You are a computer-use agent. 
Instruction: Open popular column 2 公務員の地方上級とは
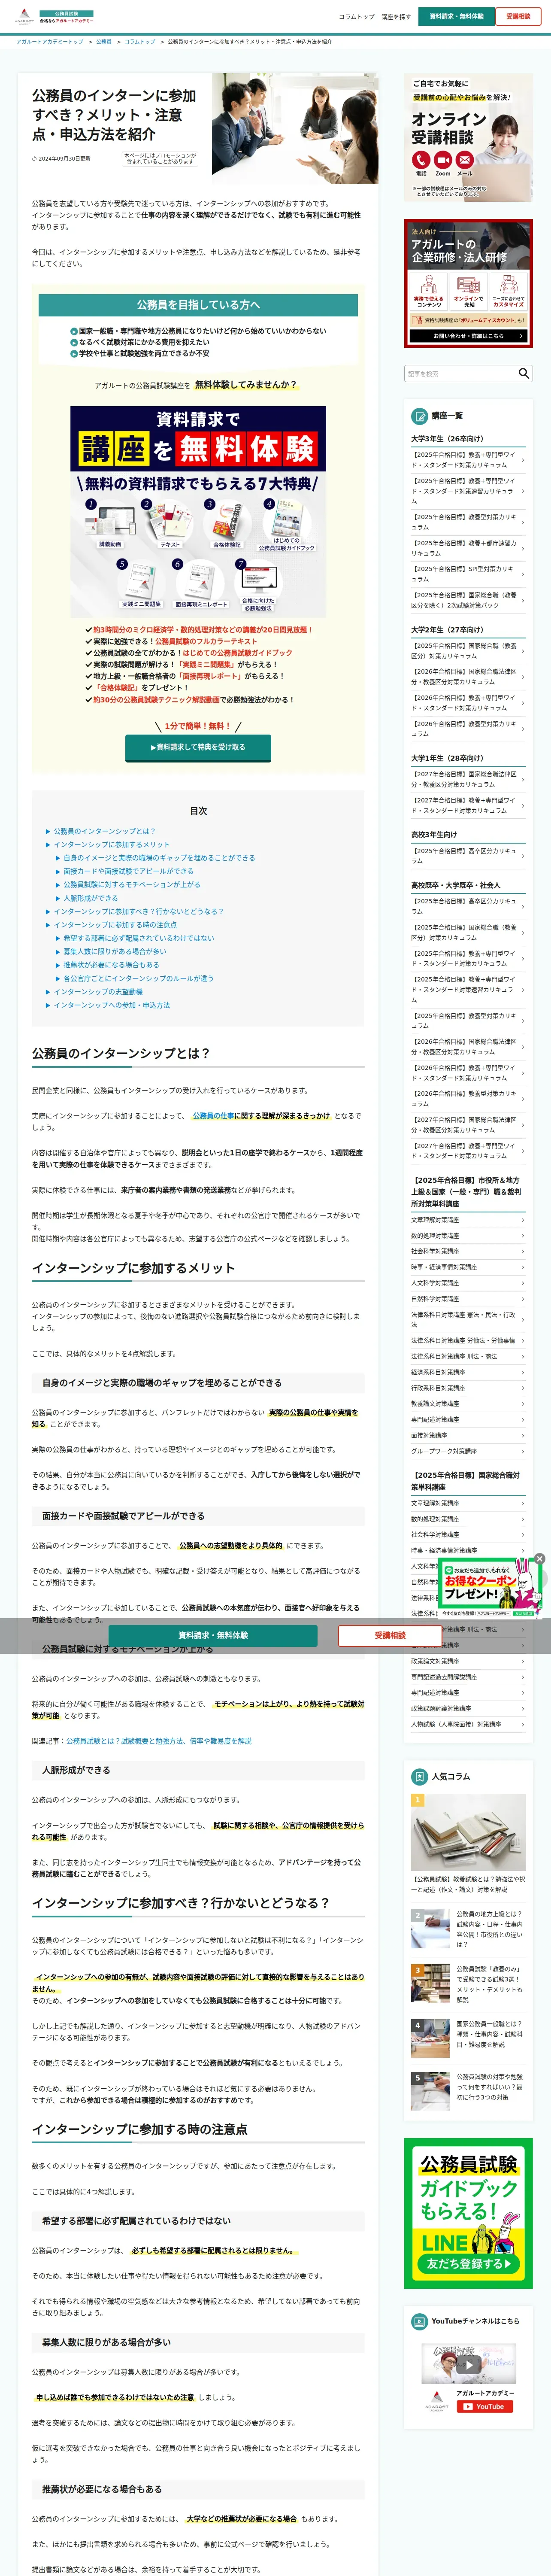[x=468, y=1929]
